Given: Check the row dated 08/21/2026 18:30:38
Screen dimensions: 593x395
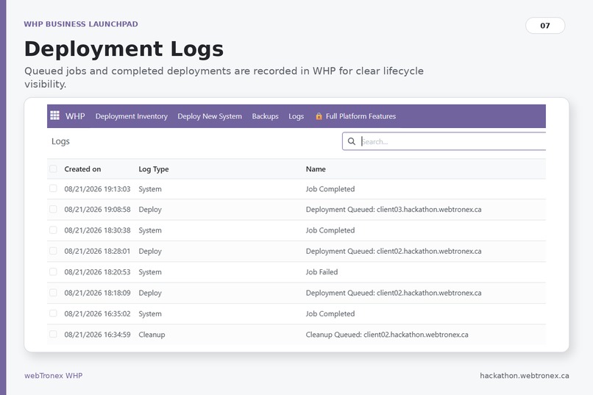Looking at the screenshot, I should [53, 229].
